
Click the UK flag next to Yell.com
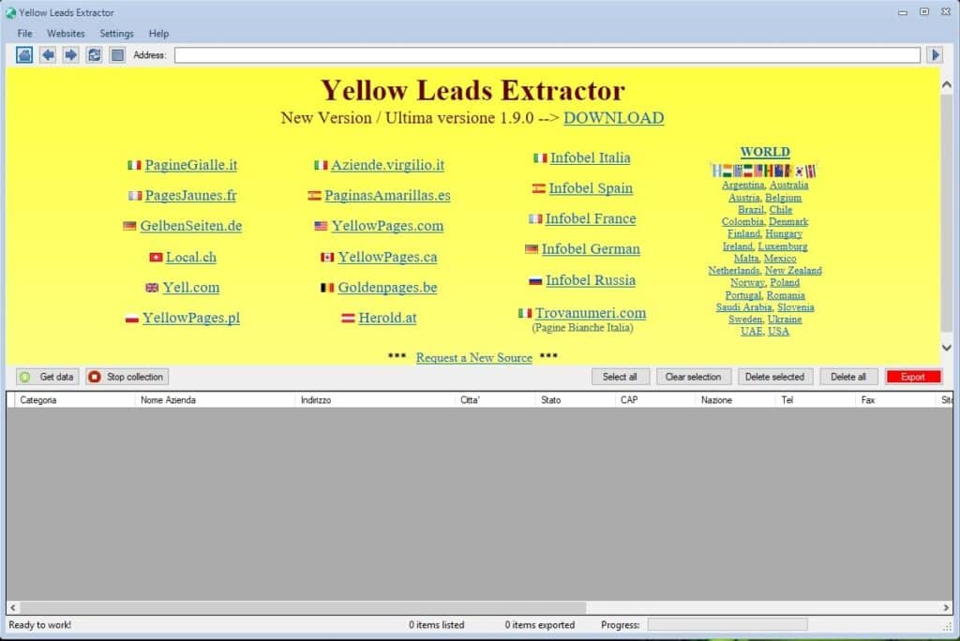(x=153, y=288)
